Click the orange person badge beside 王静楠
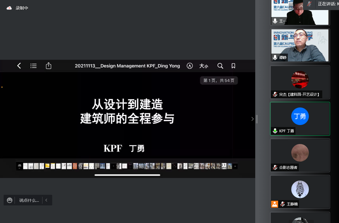 (275, 204)
